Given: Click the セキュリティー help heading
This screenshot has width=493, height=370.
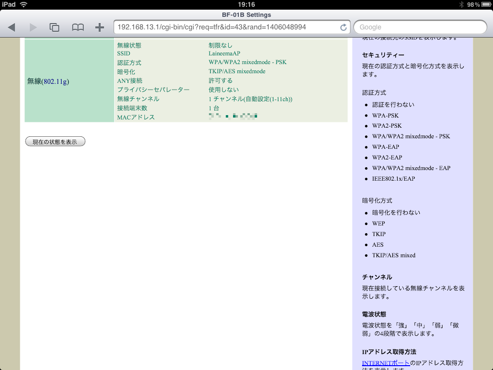Looking at the screenshot, I should (383, 55).
